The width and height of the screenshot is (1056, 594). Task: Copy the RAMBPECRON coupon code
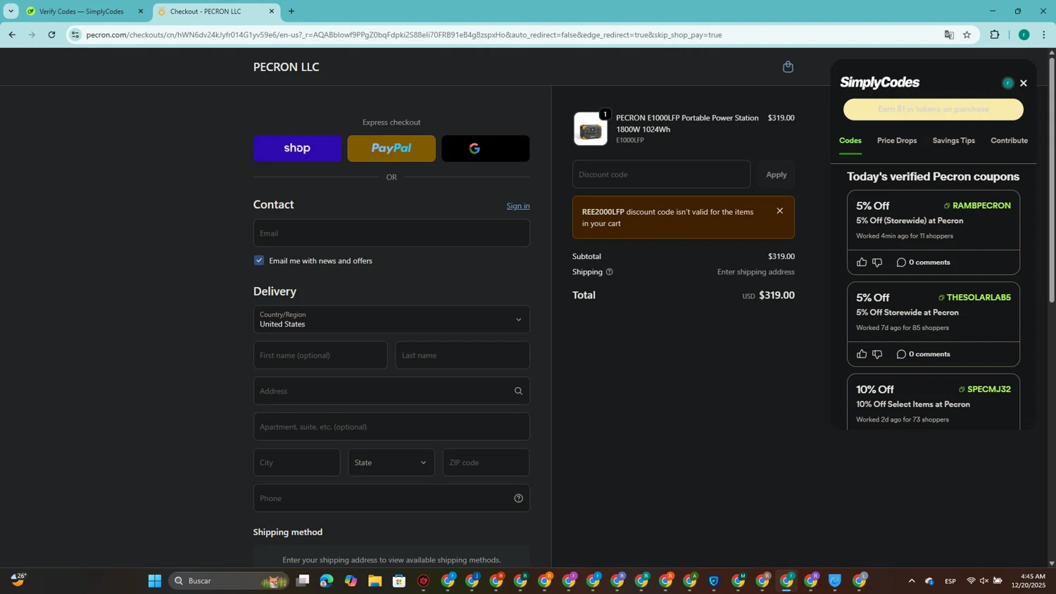click(977, 206)
